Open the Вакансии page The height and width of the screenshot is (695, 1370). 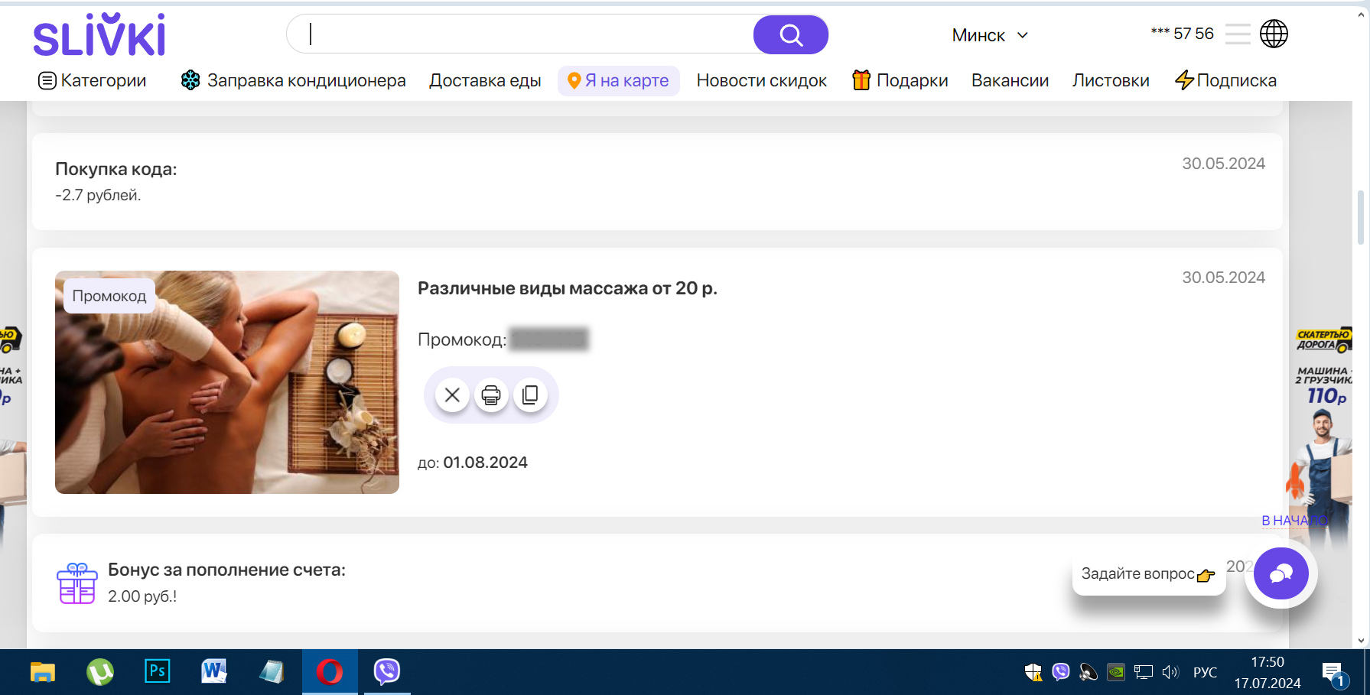(x=1010, y=80)
